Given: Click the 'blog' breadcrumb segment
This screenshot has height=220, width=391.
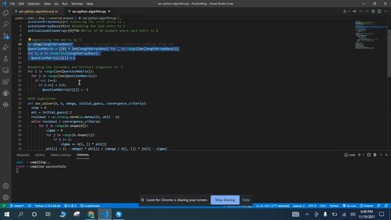Looking at the screenshot, I should pyautogui.click(x=42, y=18).
